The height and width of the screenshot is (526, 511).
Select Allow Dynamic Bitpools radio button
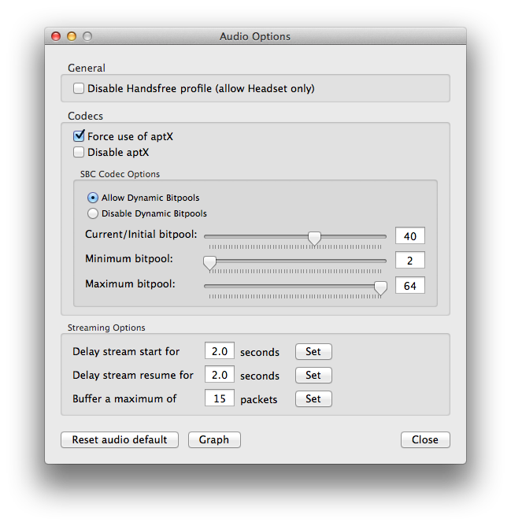(93, 198)
